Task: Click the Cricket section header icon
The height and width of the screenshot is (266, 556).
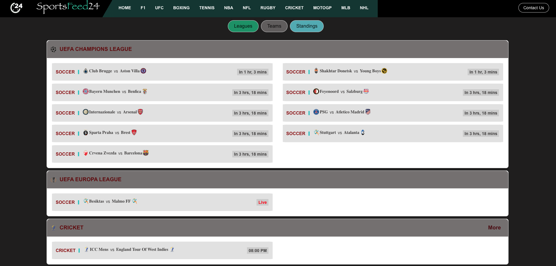Action: pyautogui.click(x=53, y=228)
